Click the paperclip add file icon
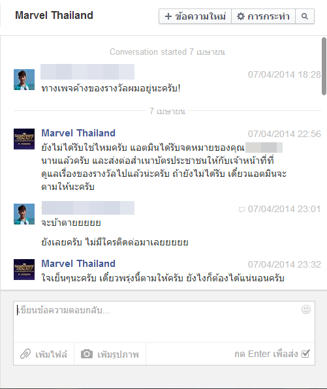Viewport: 327px width, 389px height. tap(25, 354)
